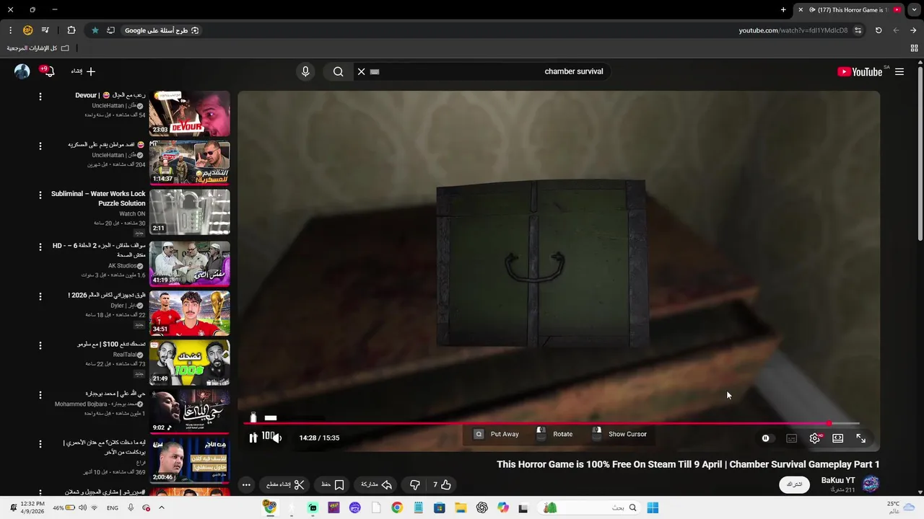This screenshot has width=924, height=519.
Task: Open options menu for Subliminal video
Action: (x=40, y=195)
